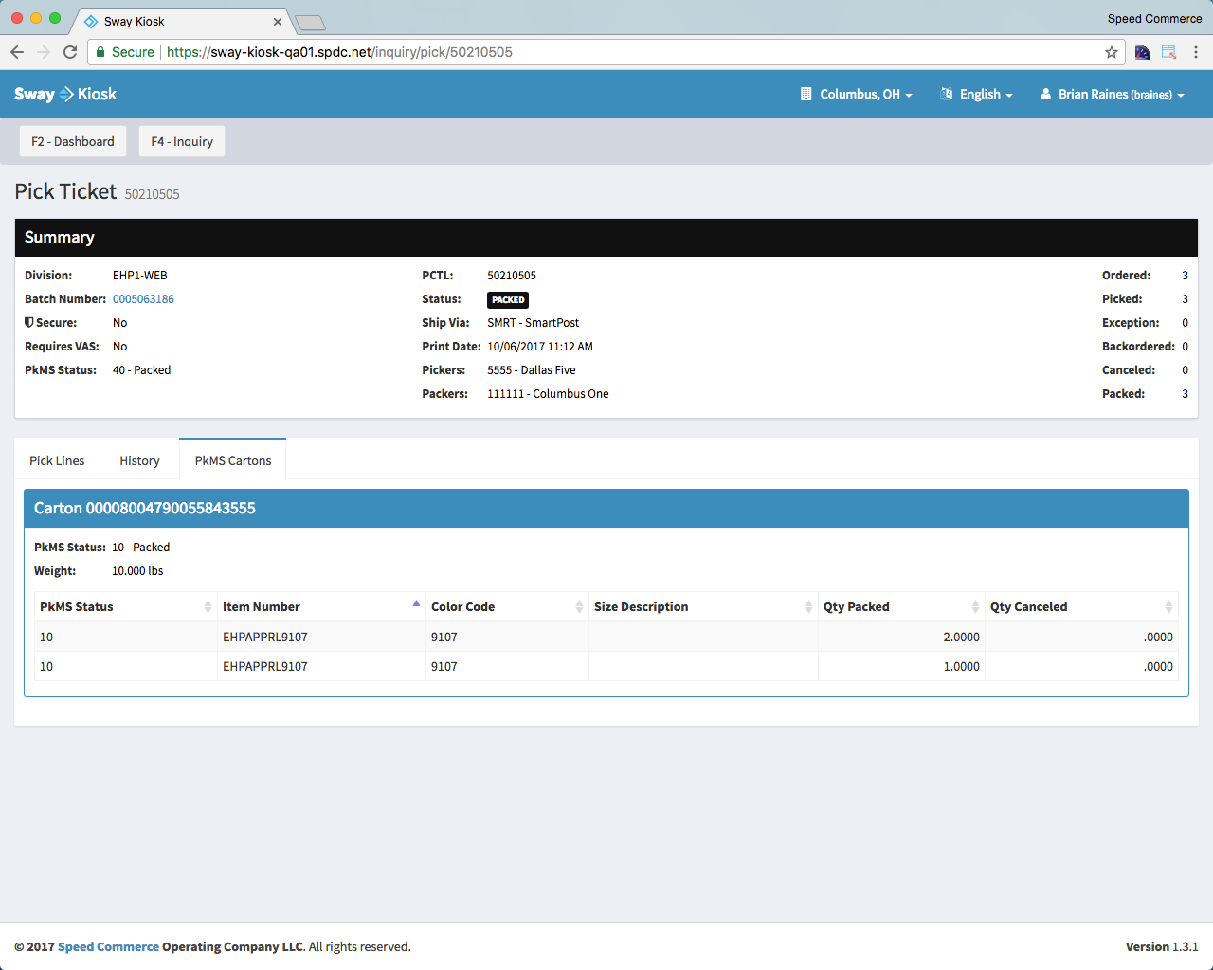Click the Packers value 111111 - Columbus One
The height and width of the screenshot is (970, 1213).
coord(548,393)
